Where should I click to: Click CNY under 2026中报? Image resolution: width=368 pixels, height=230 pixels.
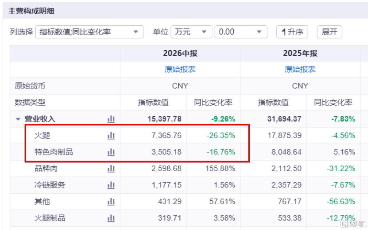pyautogui.click(x=180, y=86)
